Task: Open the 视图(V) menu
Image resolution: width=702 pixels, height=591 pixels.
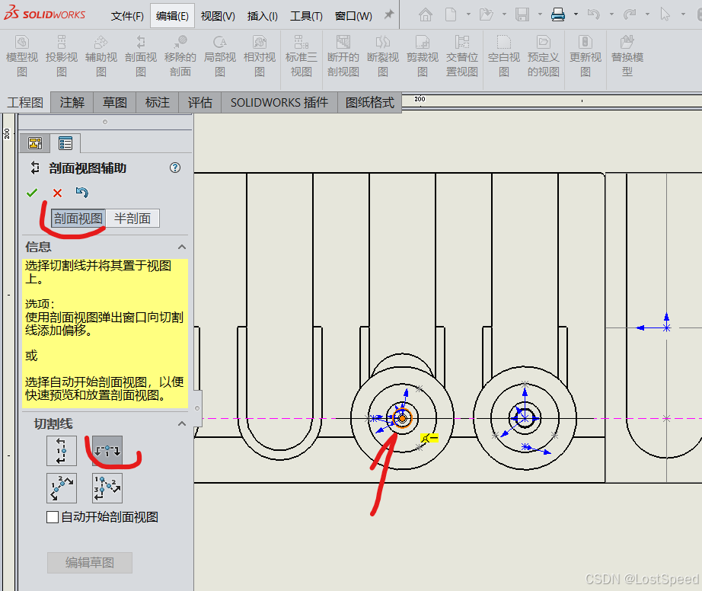Action: (x=218, y=16)
